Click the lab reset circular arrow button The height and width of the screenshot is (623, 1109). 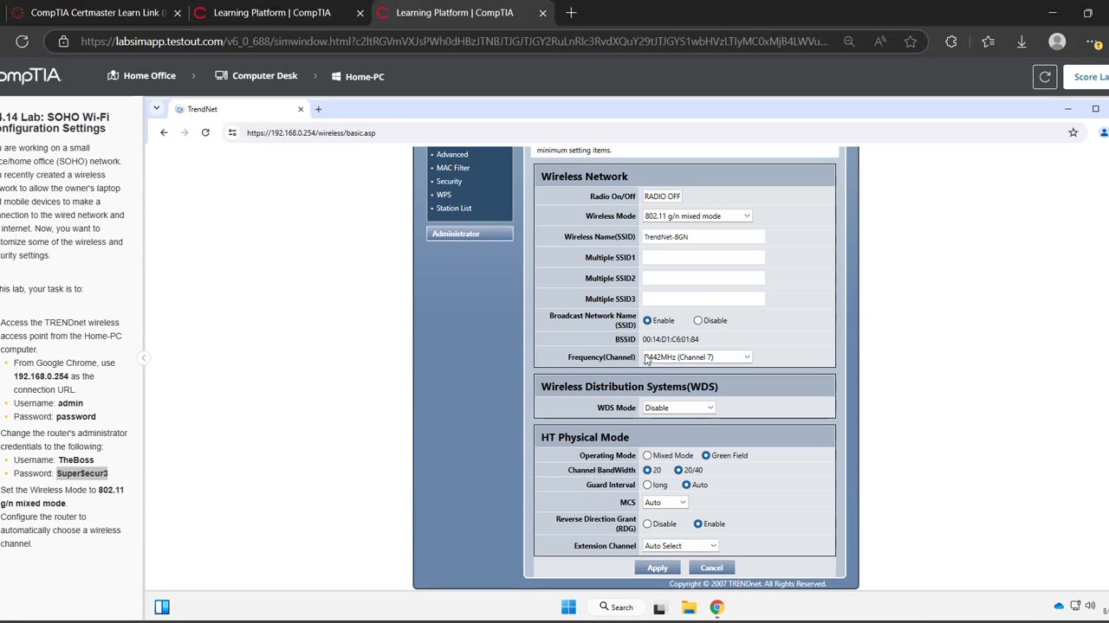[x=1045, y=76]
